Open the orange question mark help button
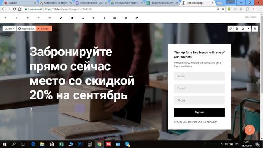This screenshot has width=263, height=148. click(249, 130)
